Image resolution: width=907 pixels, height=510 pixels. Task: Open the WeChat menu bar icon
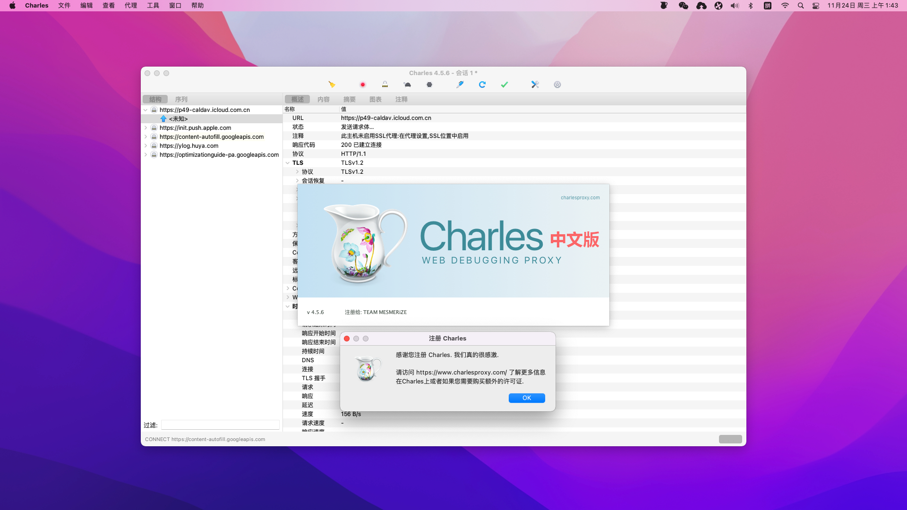click(683, 6)
